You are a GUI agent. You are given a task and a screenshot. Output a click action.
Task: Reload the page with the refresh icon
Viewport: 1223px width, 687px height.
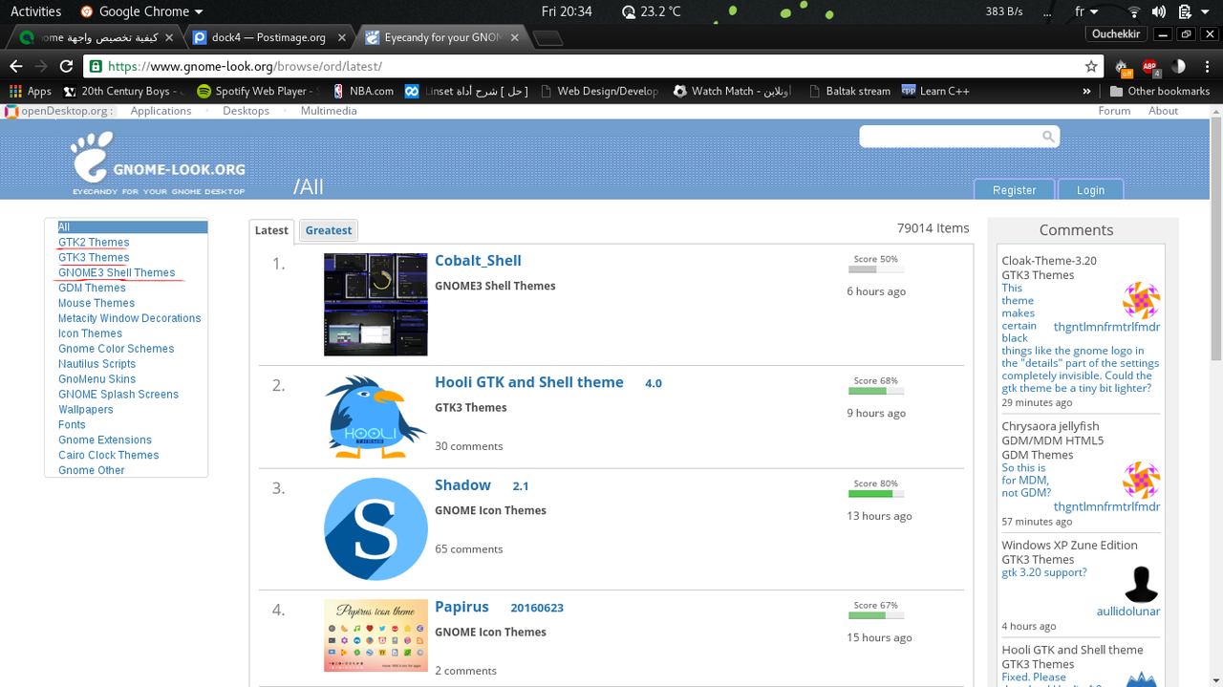(66, 67)
